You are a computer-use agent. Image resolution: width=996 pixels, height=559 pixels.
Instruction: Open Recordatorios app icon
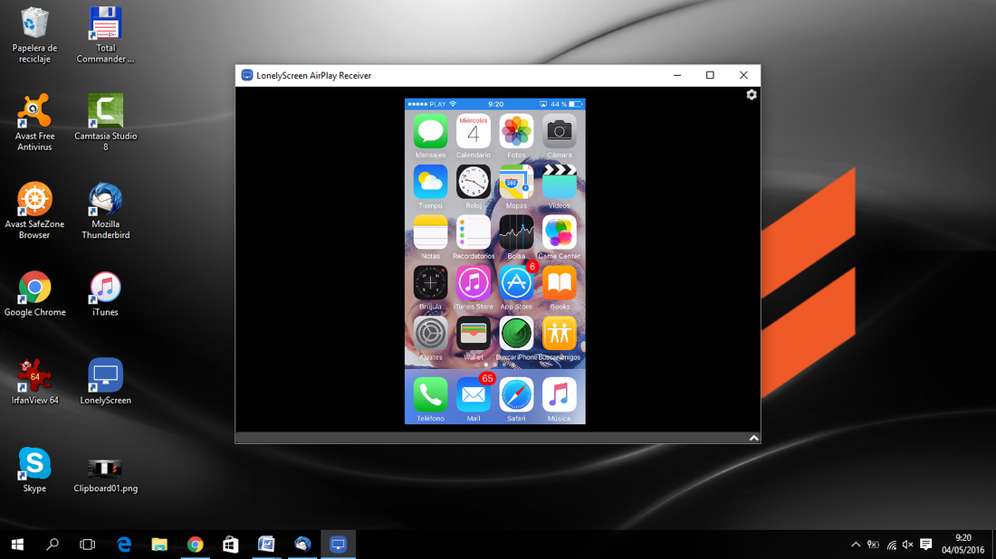[x=474, y=232]
